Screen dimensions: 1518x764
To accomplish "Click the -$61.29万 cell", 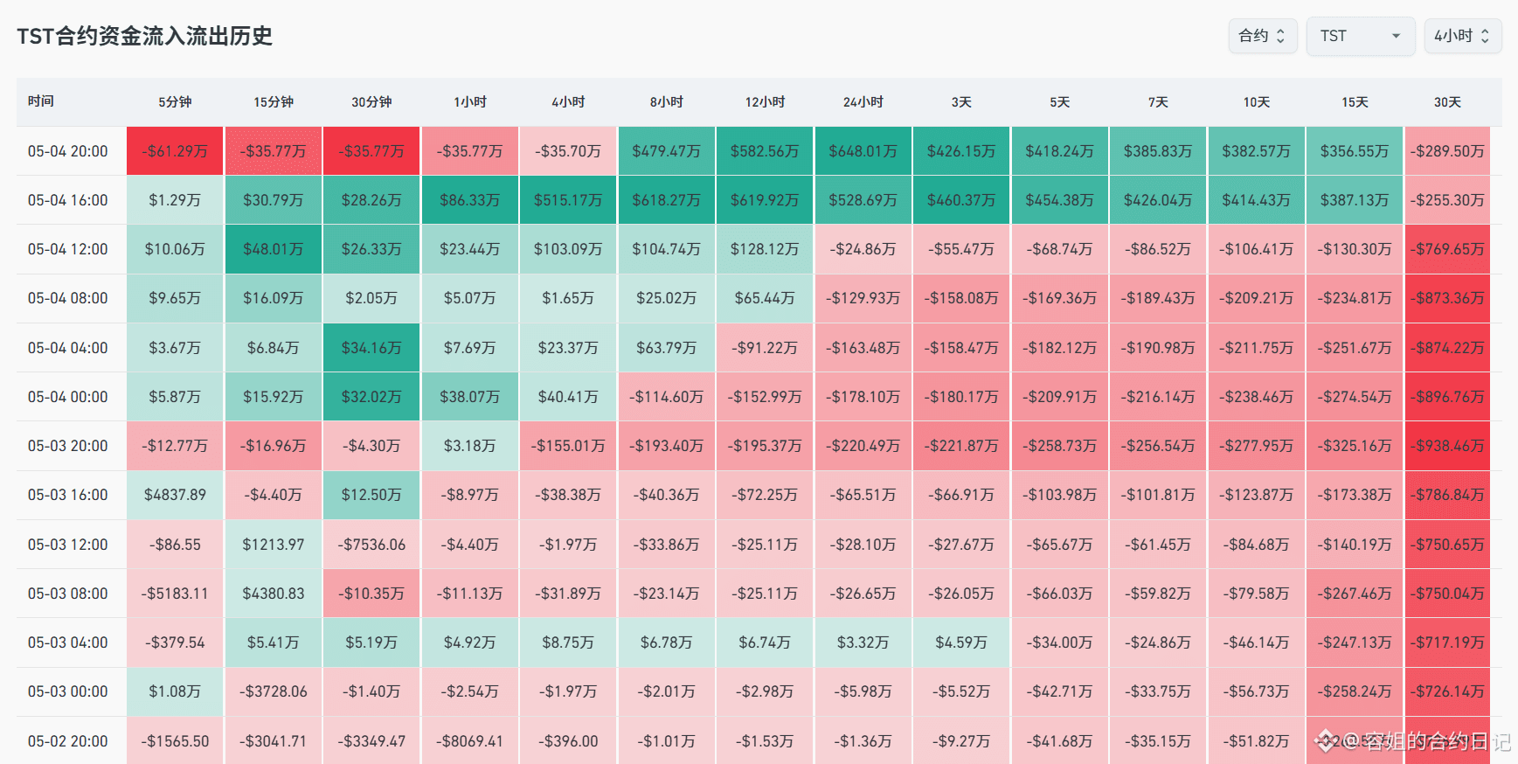I will click(175, 151).
